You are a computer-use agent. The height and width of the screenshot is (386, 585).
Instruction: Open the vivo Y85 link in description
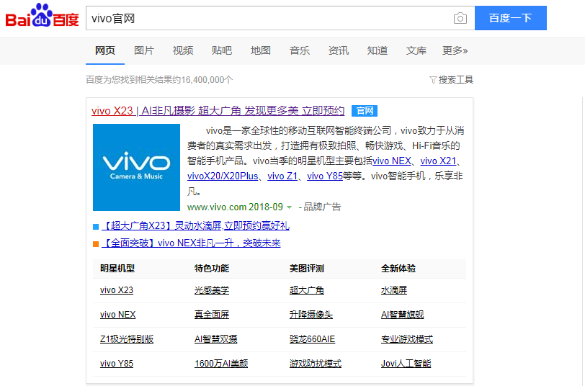(x=325, y=176)
